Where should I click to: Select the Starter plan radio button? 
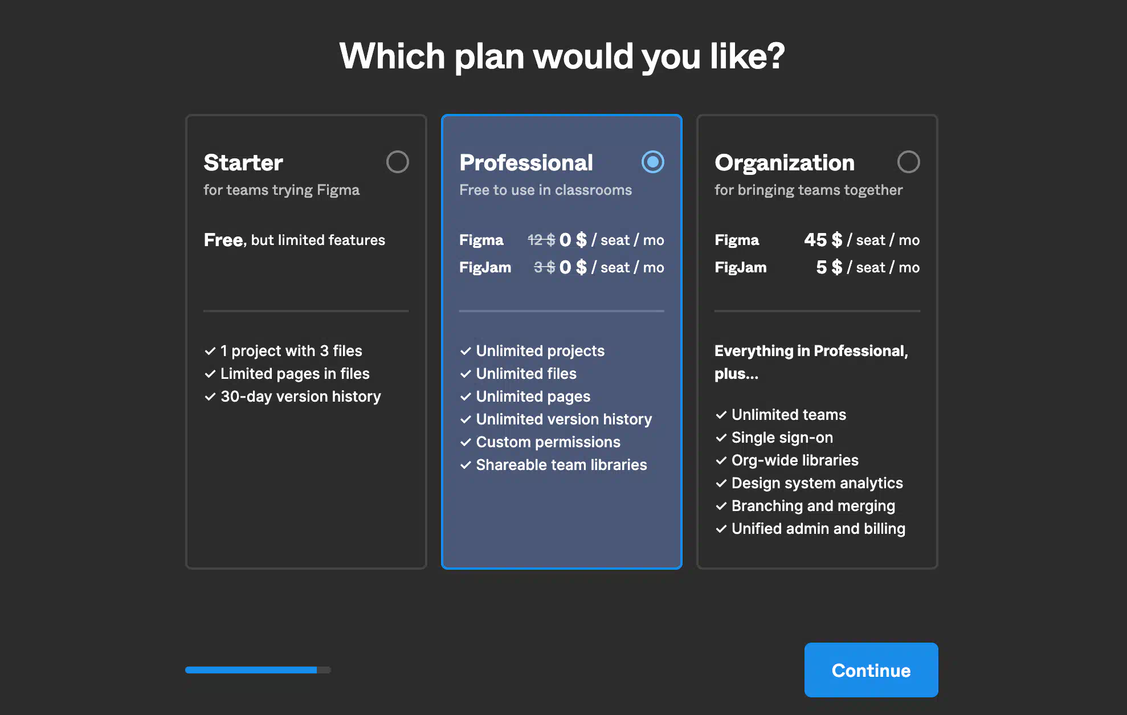397,162
